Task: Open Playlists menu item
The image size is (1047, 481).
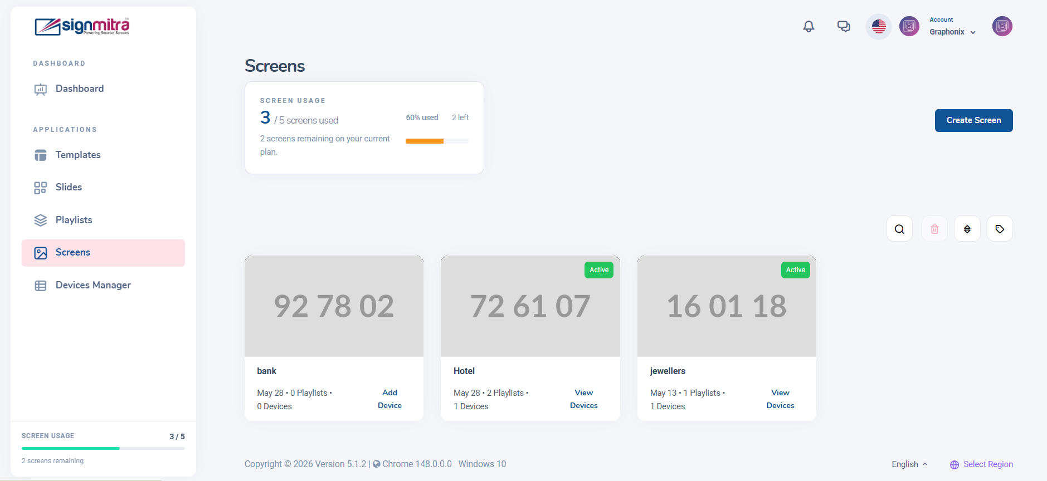Action: [103, 220]
